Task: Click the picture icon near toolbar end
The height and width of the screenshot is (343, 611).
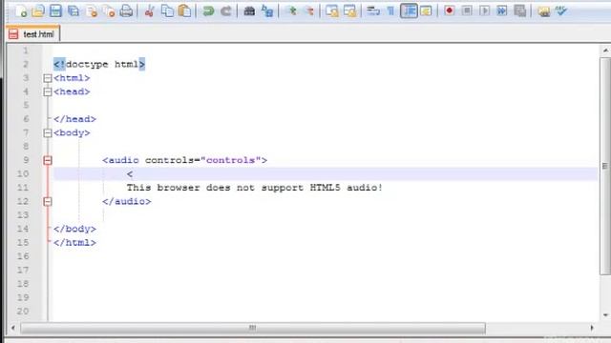Action: pos(543,10)
